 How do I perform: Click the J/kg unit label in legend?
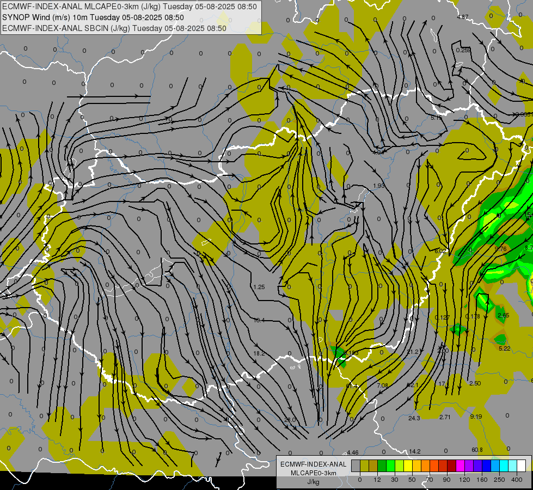point(314,482)
